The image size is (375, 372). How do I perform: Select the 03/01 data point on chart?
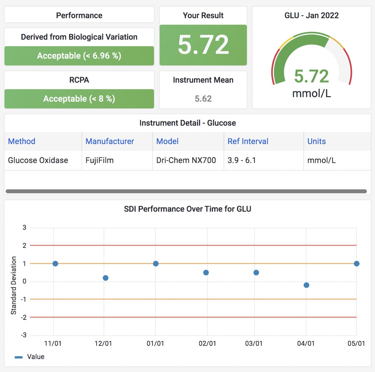point(256,273)
